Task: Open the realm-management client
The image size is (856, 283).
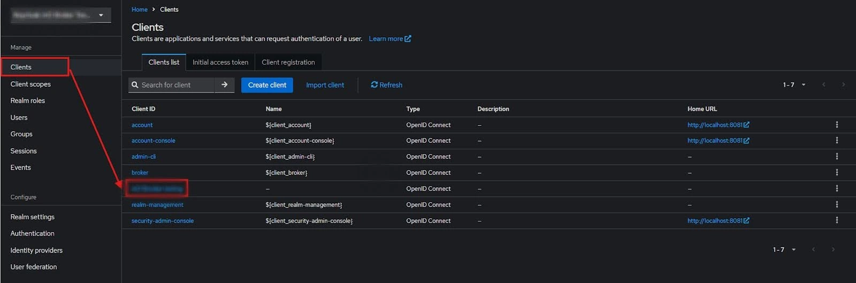Action: [157, 204]
